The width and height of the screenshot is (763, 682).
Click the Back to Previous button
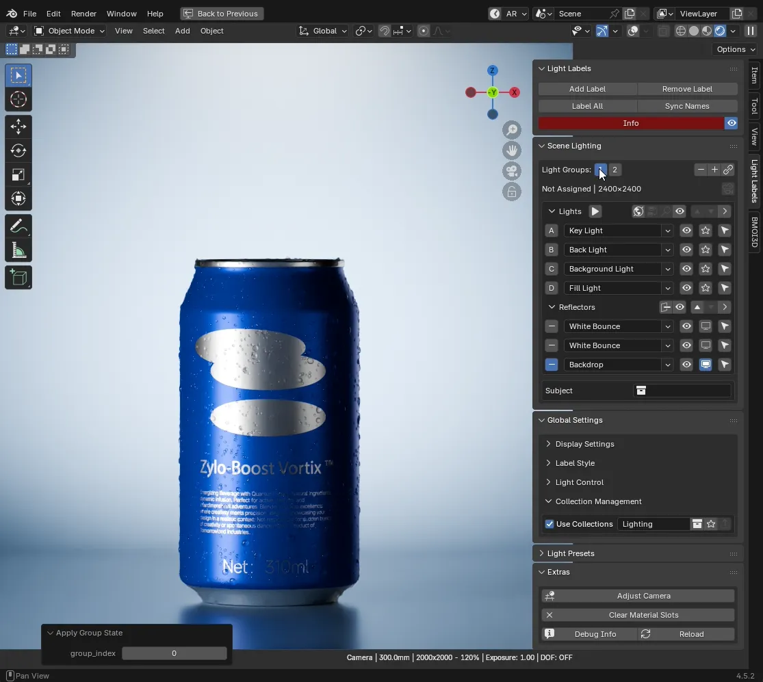(222, 14)
